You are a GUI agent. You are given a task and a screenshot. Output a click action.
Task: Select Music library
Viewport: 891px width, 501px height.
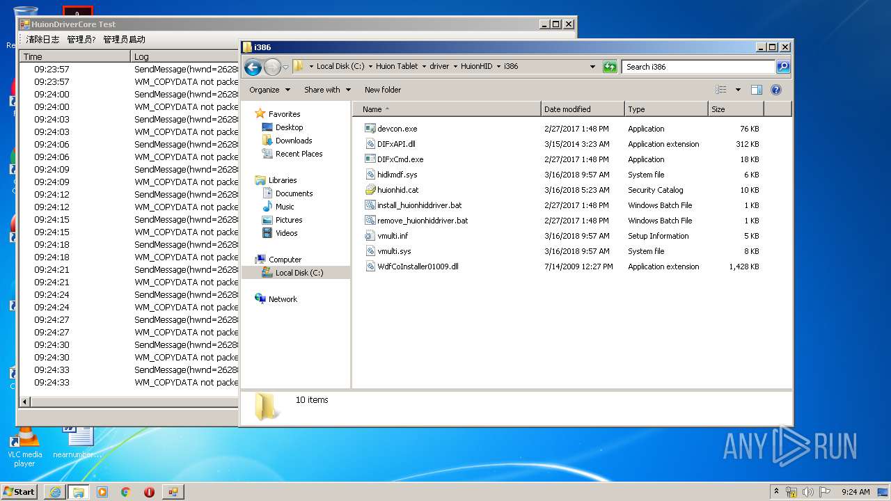[285, 207]
